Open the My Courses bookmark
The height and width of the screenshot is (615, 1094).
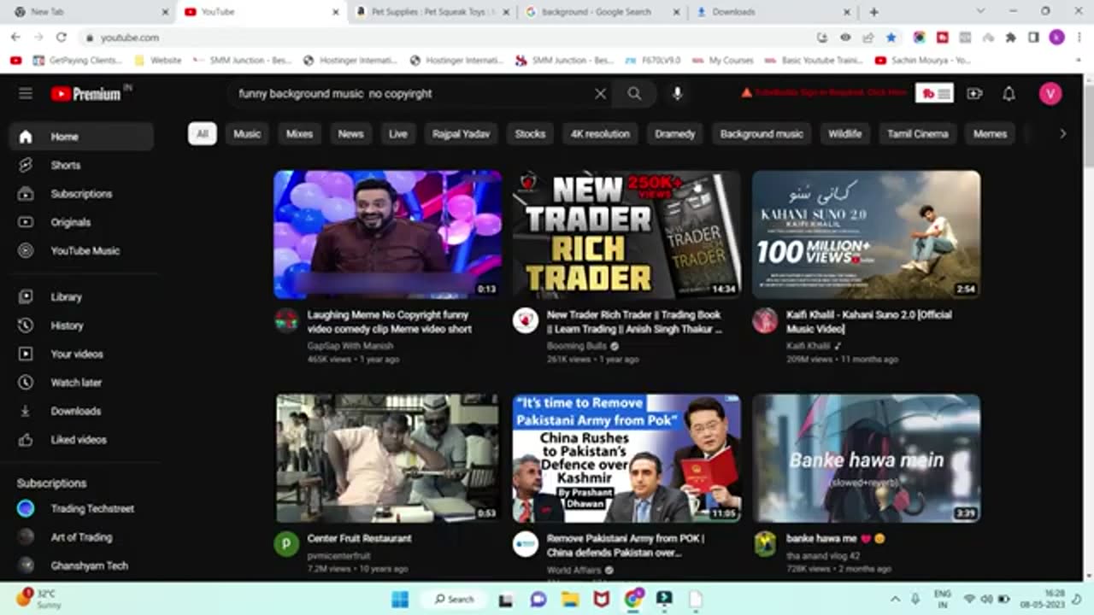pyautogui.click(x=723, y=61)
